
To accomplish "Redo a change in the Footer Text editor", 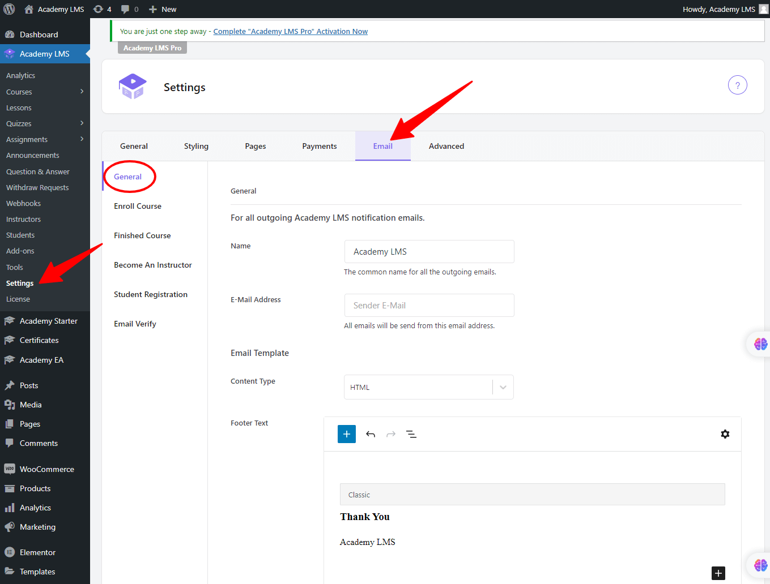I will click(390, 434).
